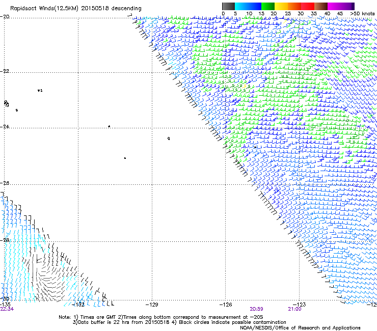Click the '-135' longitude axis label

coord(5,305)
